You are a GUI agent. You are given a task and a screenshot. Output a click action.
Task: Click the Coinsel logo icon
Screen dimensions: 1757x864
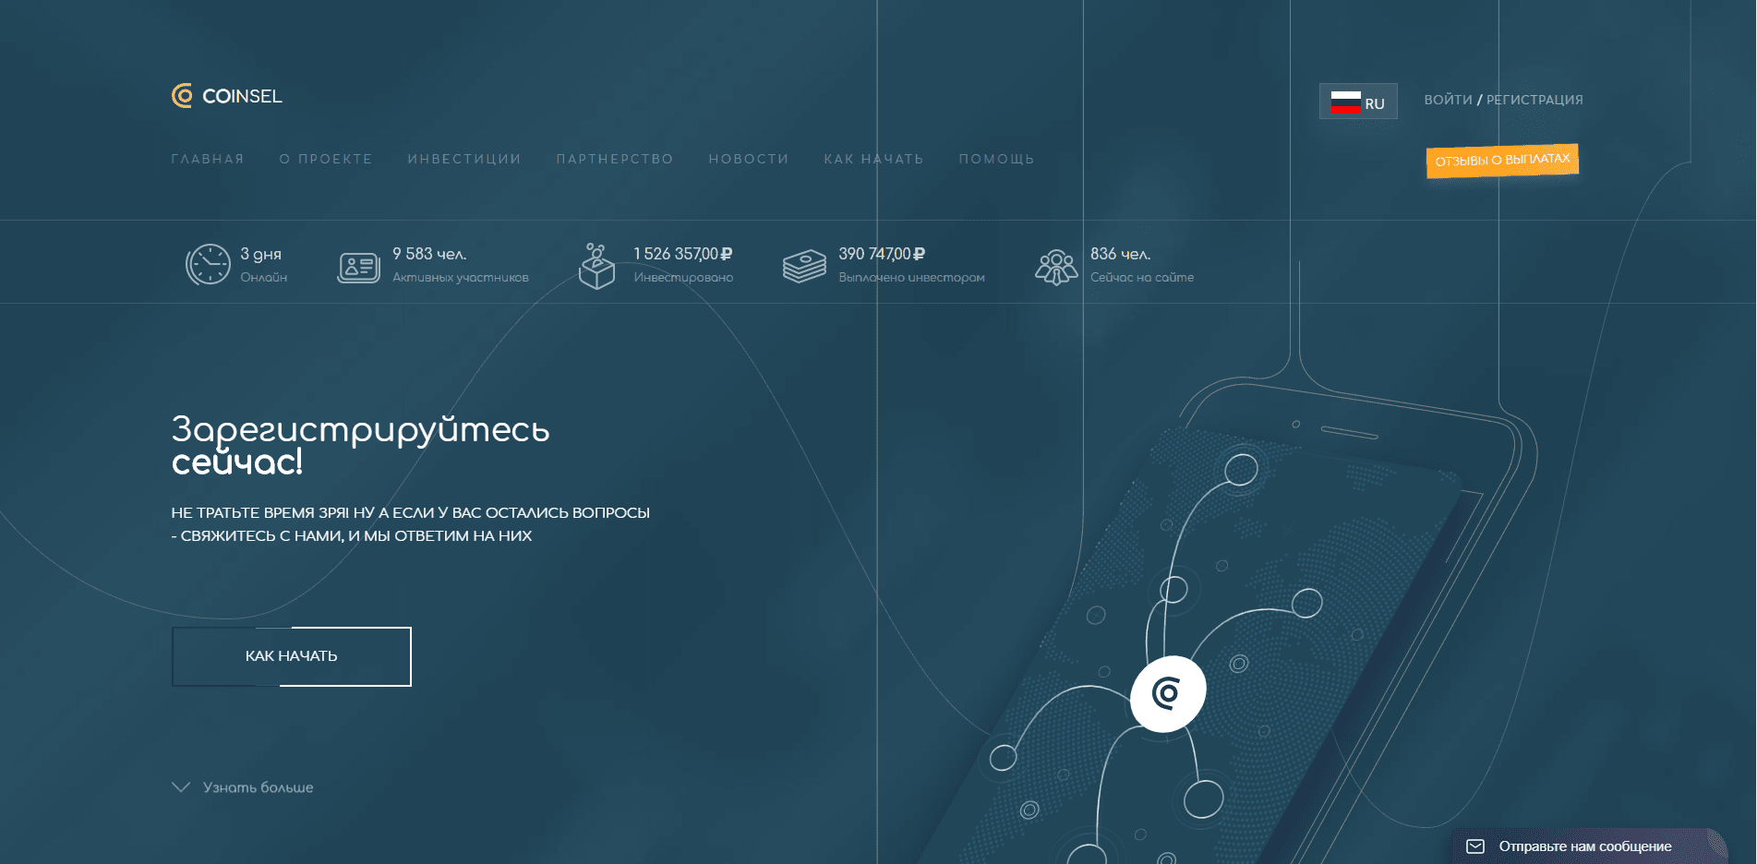click(x=183, y=96)
